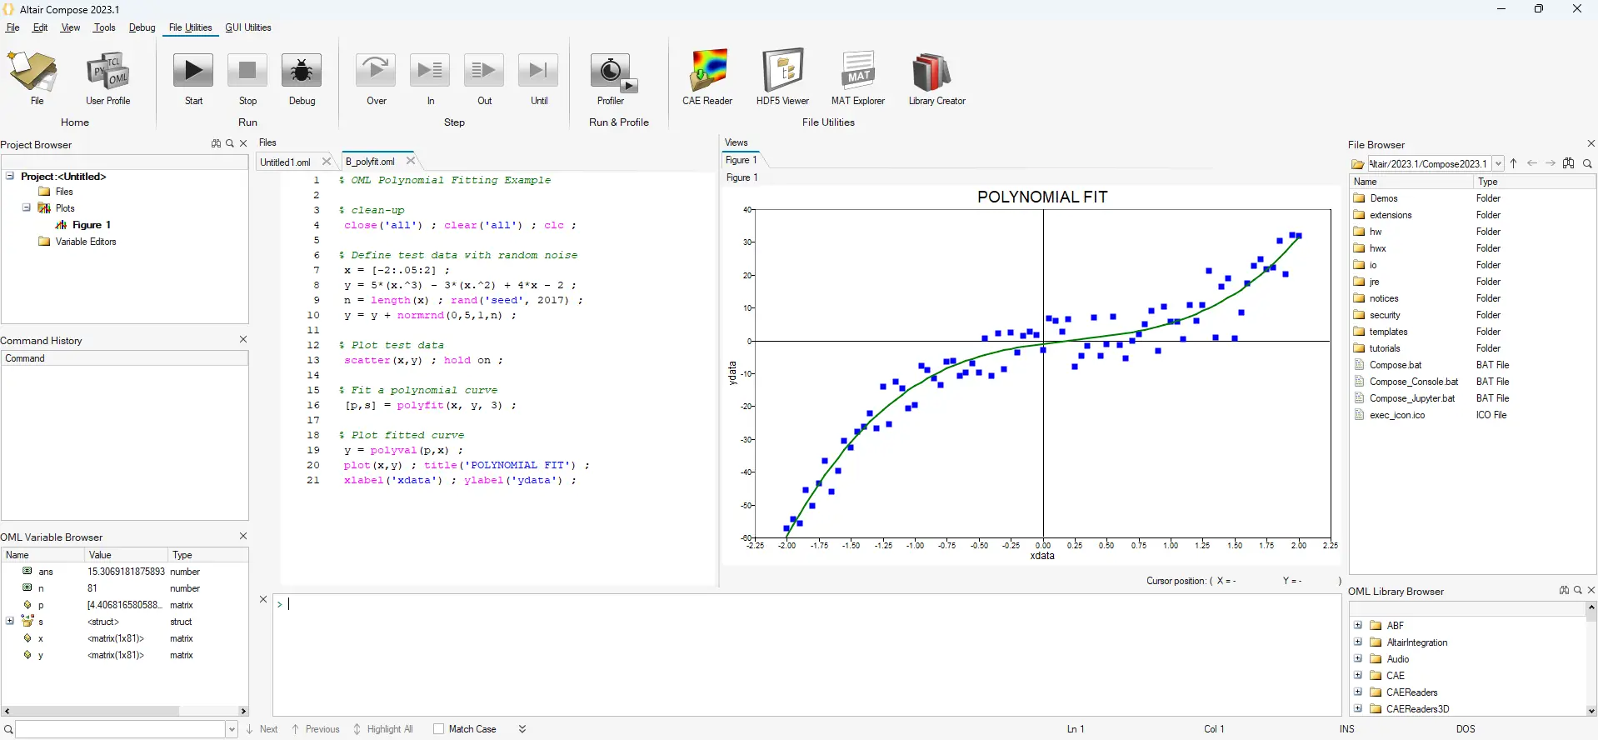Expand the s struct variable
The image size is (1598, 740).
click(10, 622)
